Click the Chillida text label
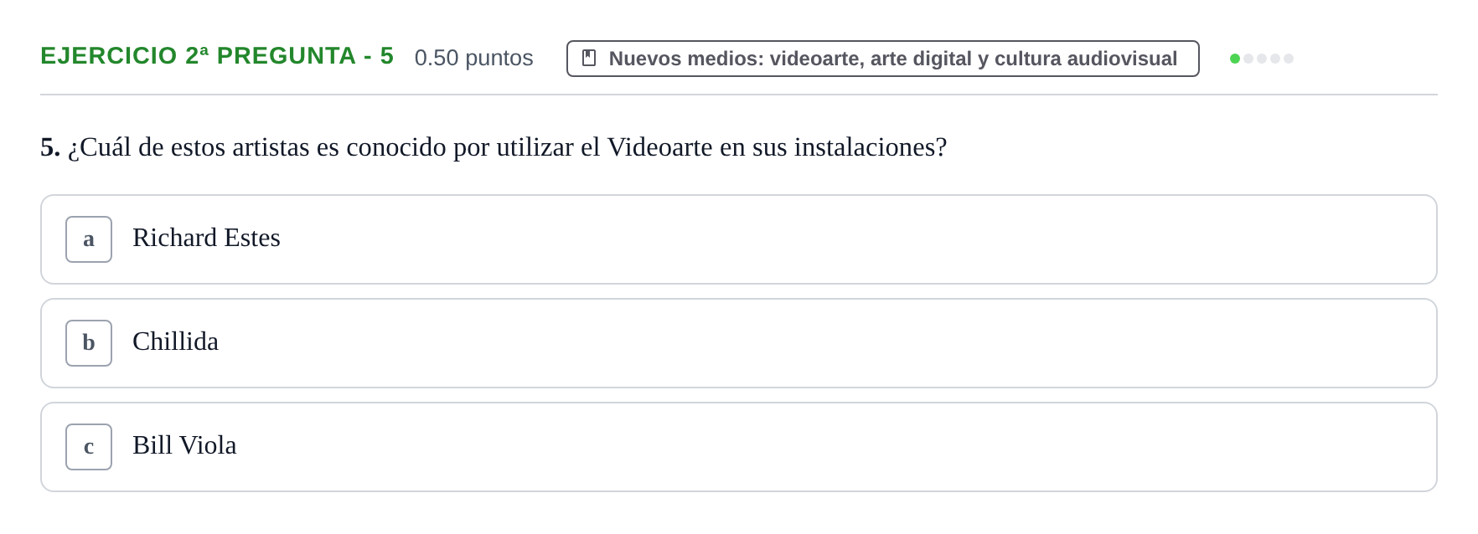The image size is (1478, 534). pos(175,341)
